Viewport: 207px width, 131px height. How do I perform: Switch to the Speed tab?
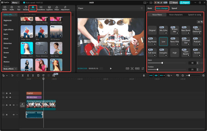[174, 8]
